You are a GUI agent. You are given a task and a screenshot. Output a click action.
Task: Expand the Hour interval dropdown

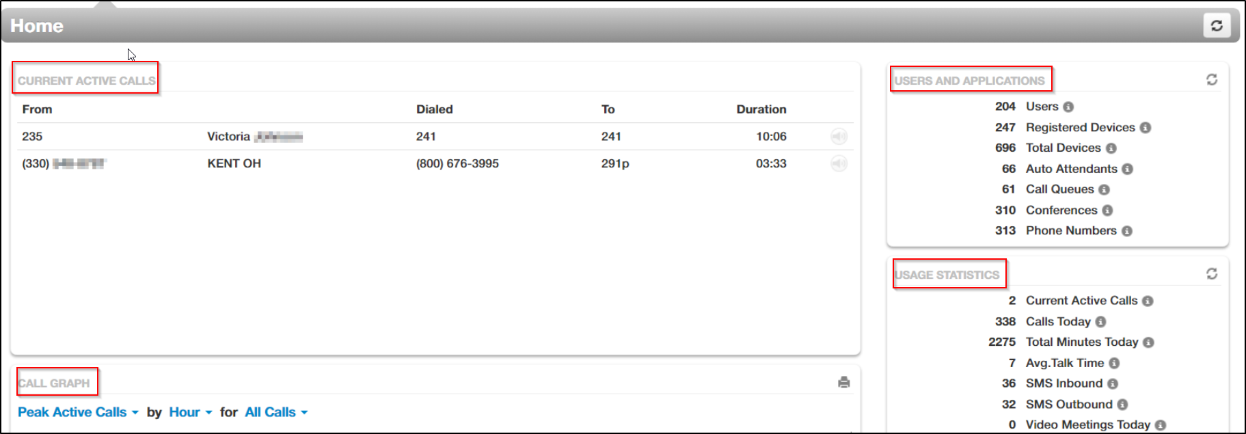click(x=190, y=412)
